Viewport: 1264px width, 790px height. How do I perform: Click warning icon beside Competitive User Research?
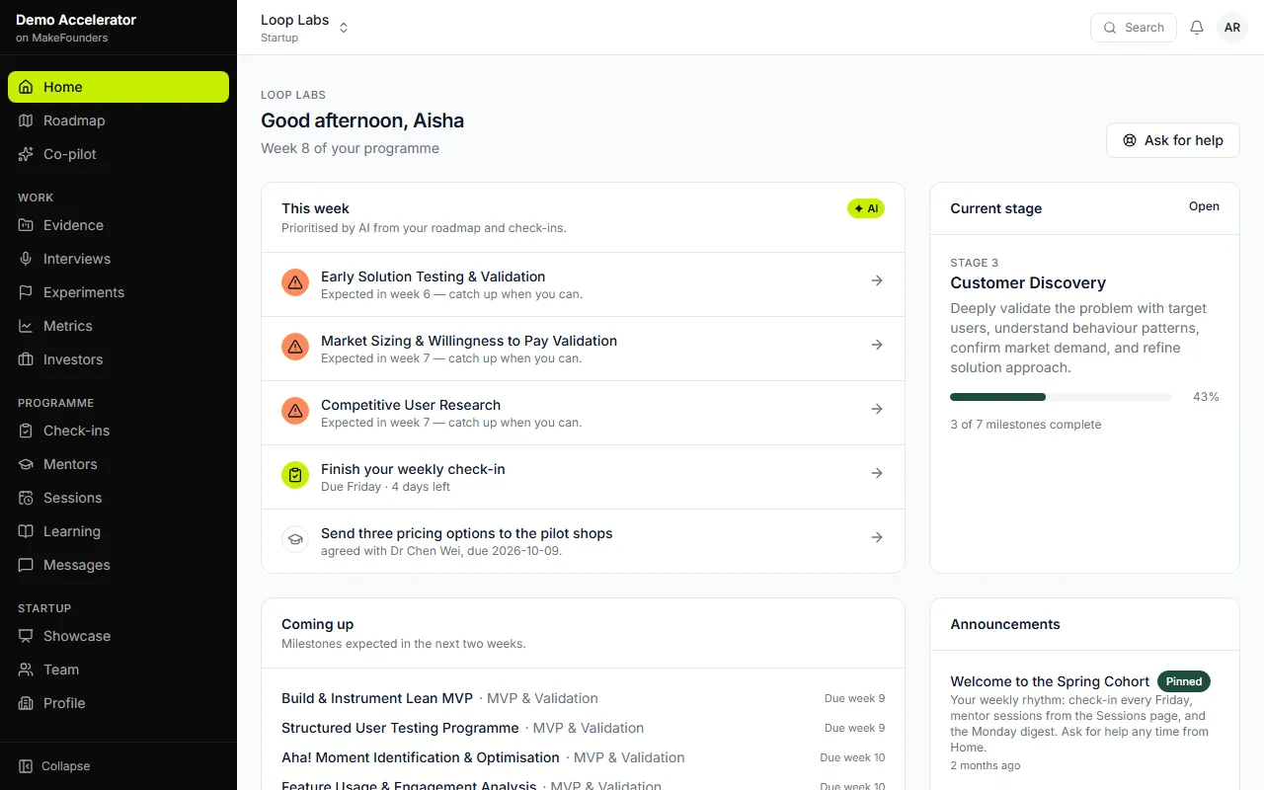pyautogui.click(x=295, y=411)
